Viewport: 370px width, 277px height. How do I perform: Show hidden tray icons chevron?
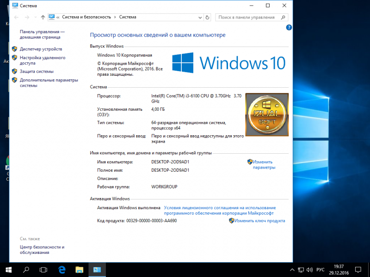(x=292, y=270)
